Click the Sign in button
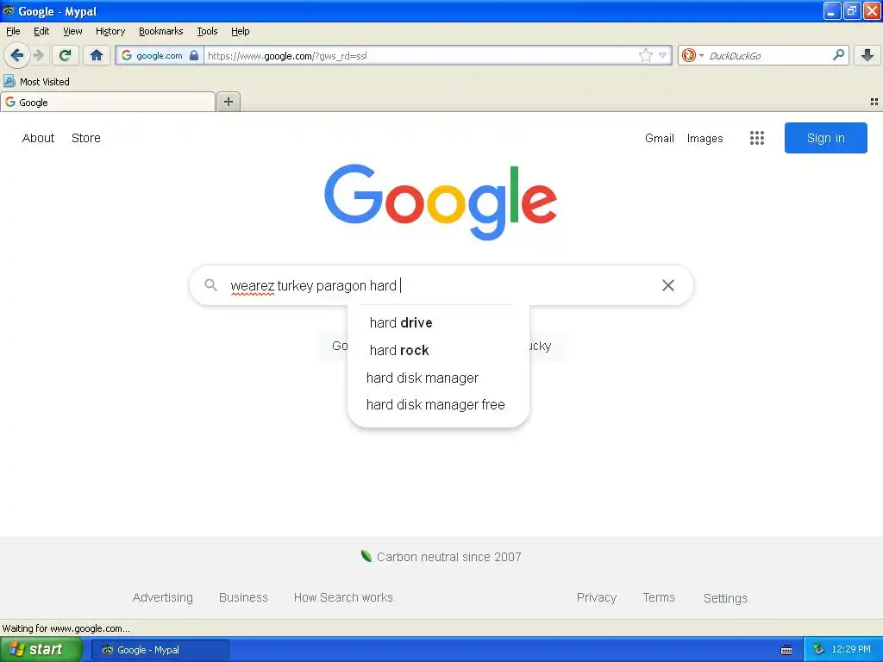The height and width of the screenshot is (662, 883). pos(825,138)
